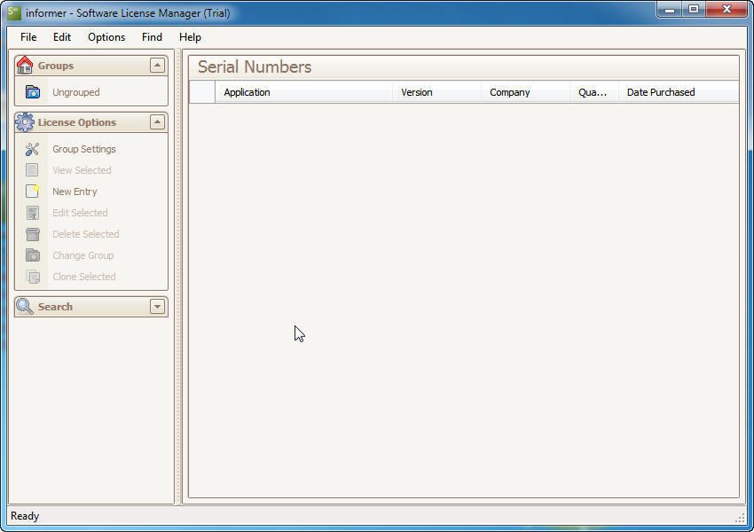Click the Search panel title

[55, 307]
